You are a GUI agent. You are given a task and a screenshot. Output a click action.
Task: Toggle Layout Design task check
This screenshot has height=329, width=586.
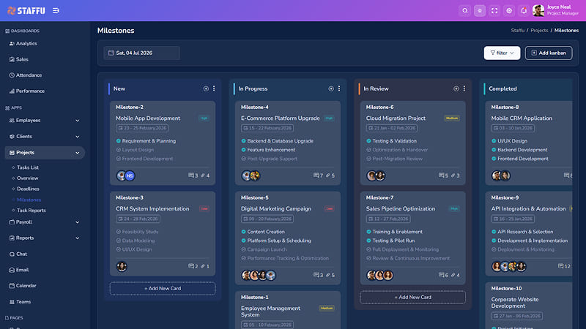click(119, 150)
